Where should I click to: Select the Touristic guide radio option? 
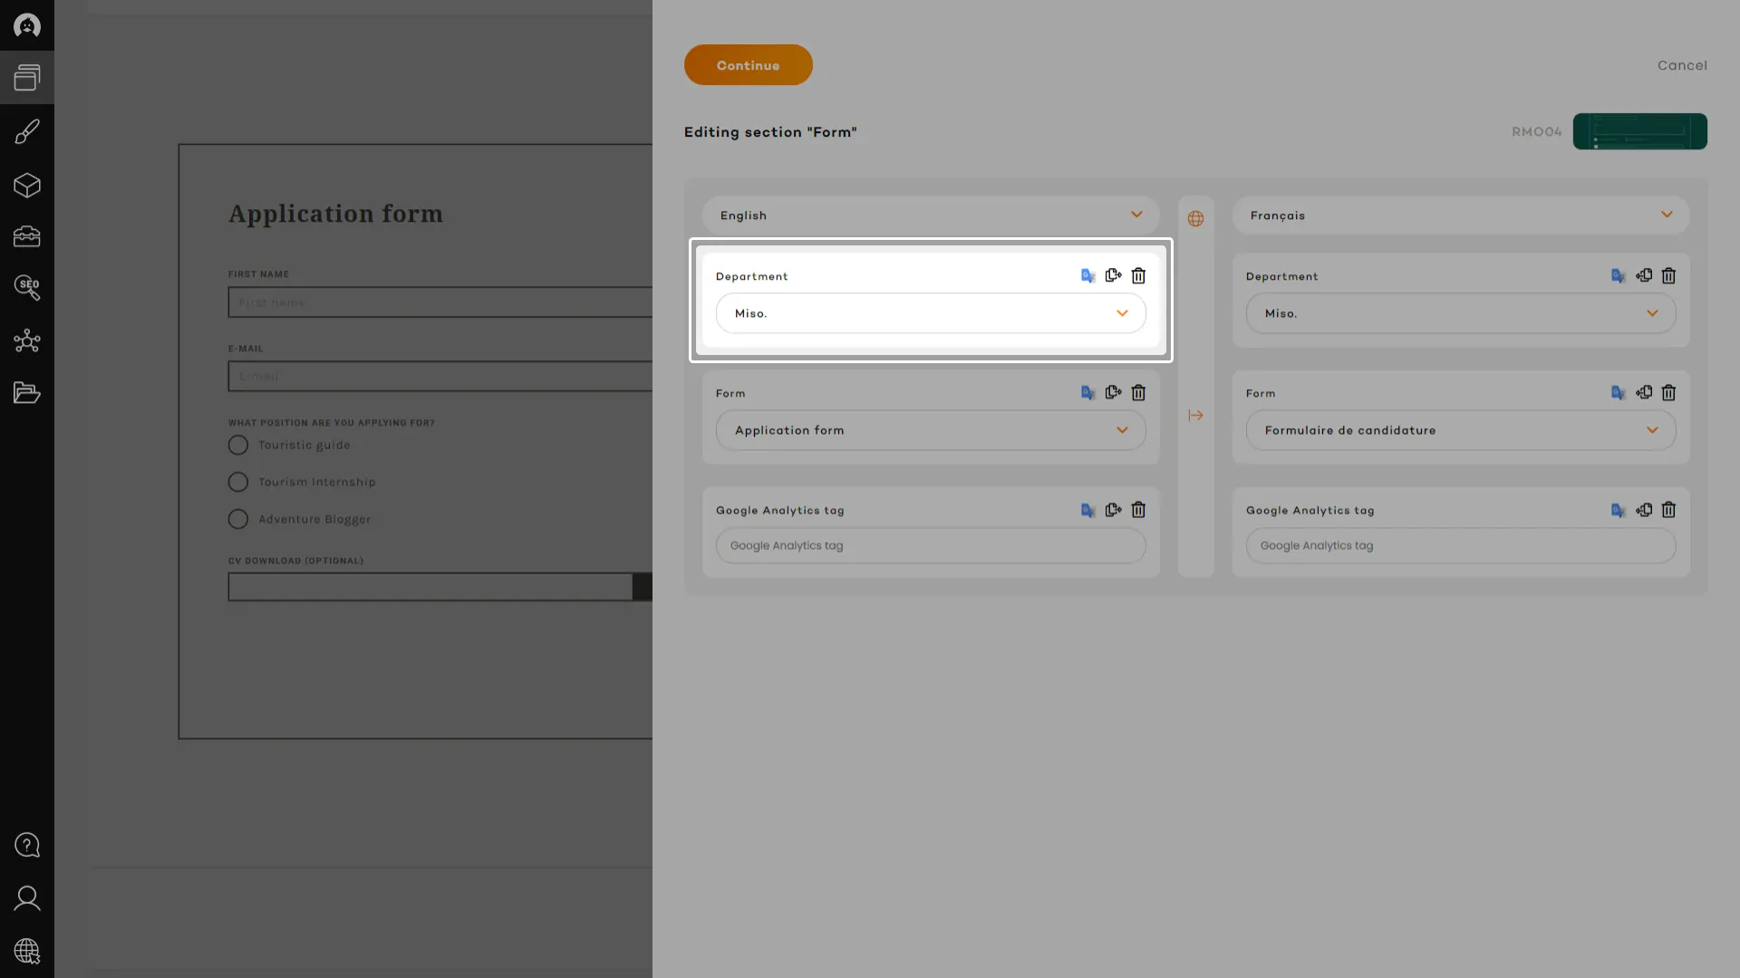[238, 446]
